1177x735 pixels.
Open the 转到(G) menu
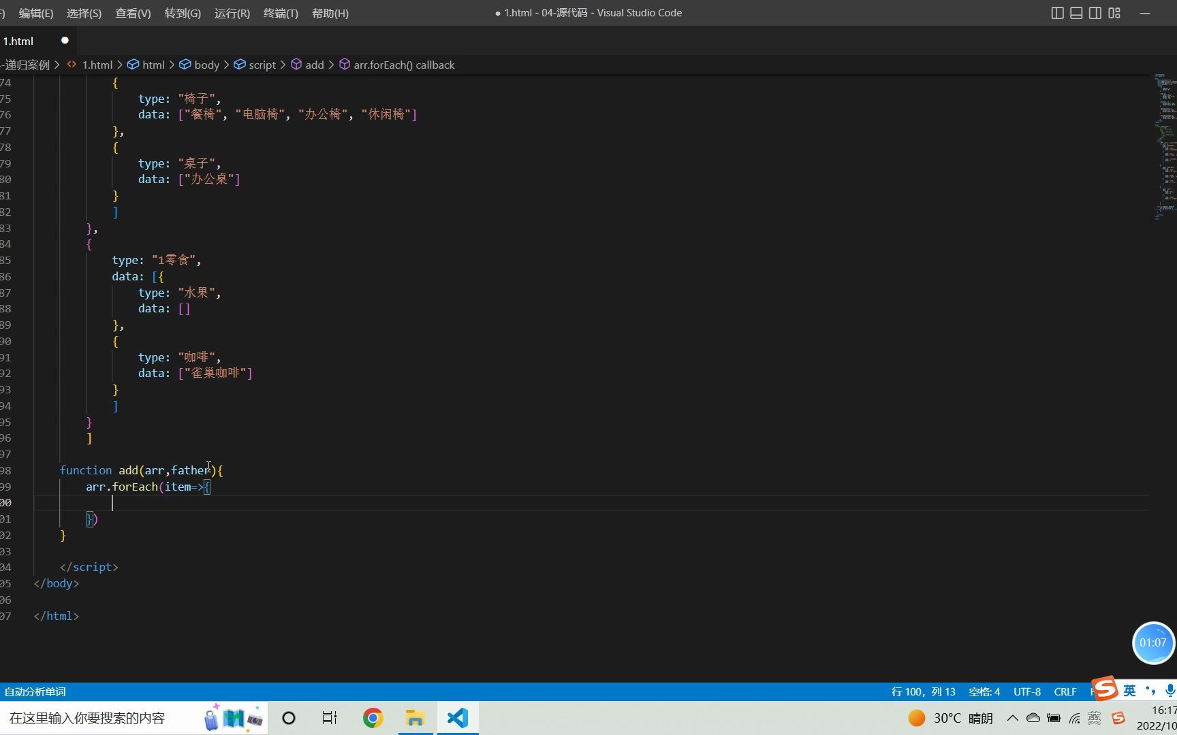[183, 13]
